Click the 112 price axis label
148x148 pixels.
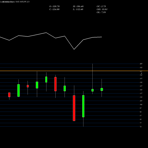[x=141, y=97]
